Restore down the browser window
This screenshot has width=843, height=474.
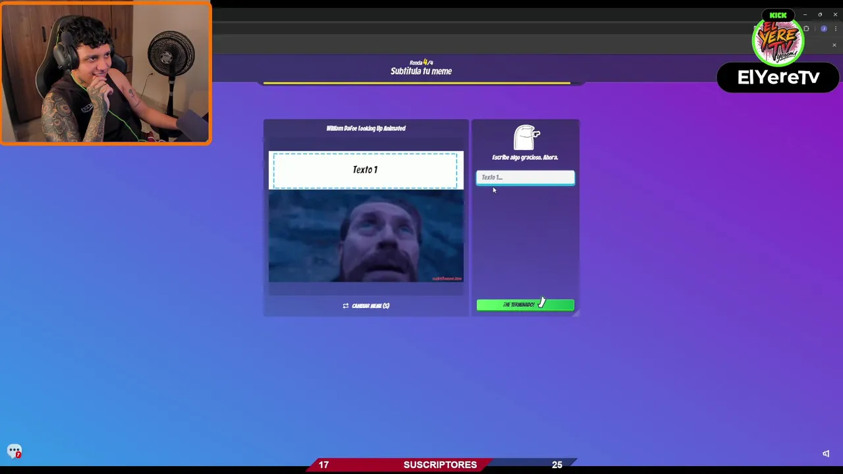pos(820,14)
